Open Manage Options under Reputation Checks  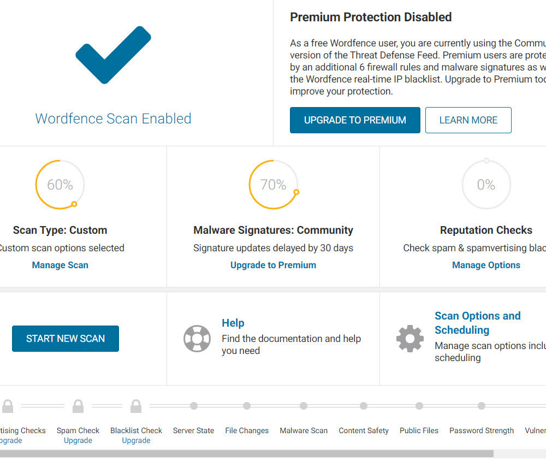pos(486,265)
